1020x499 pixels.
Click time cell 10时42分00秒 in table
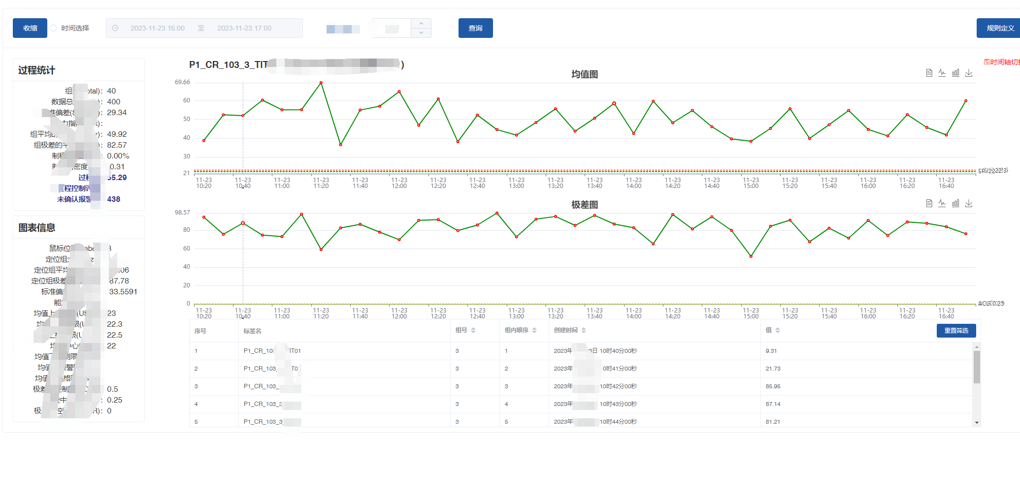pyautogui.click(x=618, y=386)
